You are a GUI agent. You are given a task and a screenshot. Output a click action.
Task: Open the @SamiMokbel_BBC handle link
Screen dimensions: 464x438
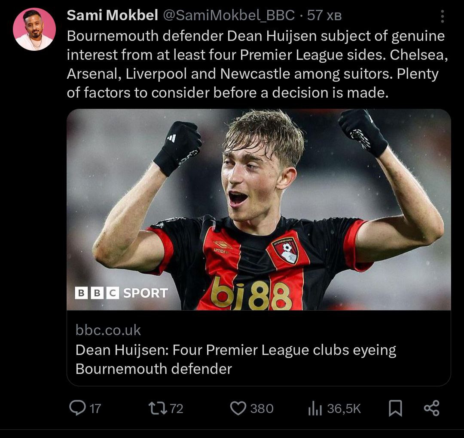(228, 15)
